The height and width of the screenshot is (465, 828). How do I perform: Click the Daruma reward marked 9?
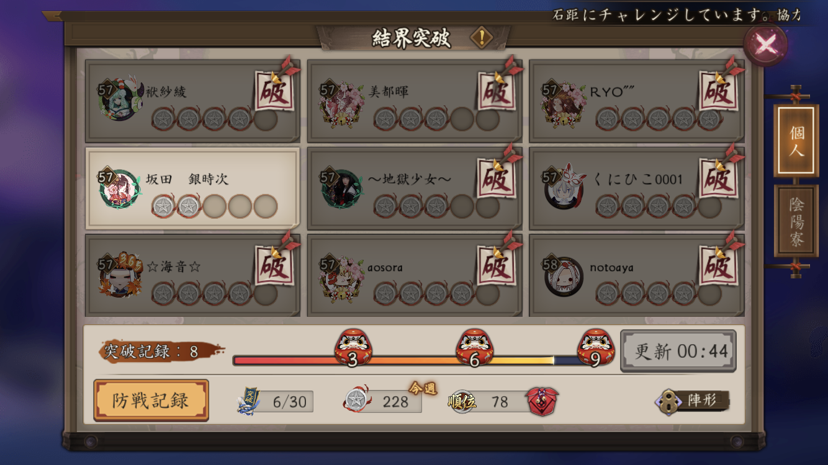(x=596, y=348)
